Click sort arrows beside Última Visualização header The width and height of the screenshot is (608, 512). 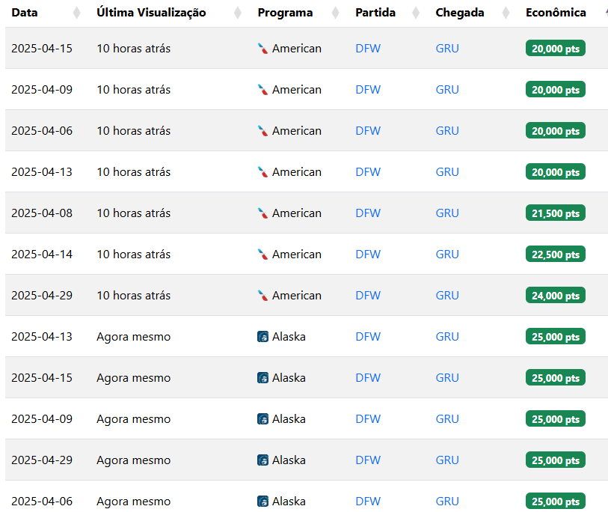[238, 13]
